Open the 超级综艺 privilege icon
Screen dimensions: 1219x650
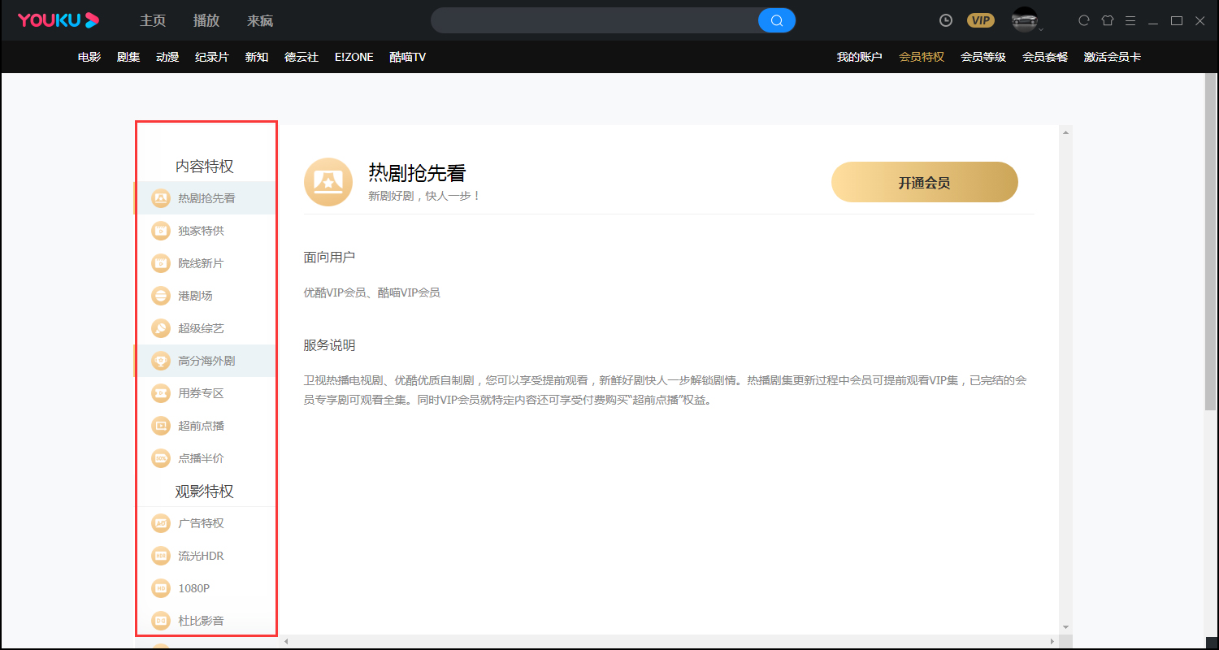pos(160,327)
